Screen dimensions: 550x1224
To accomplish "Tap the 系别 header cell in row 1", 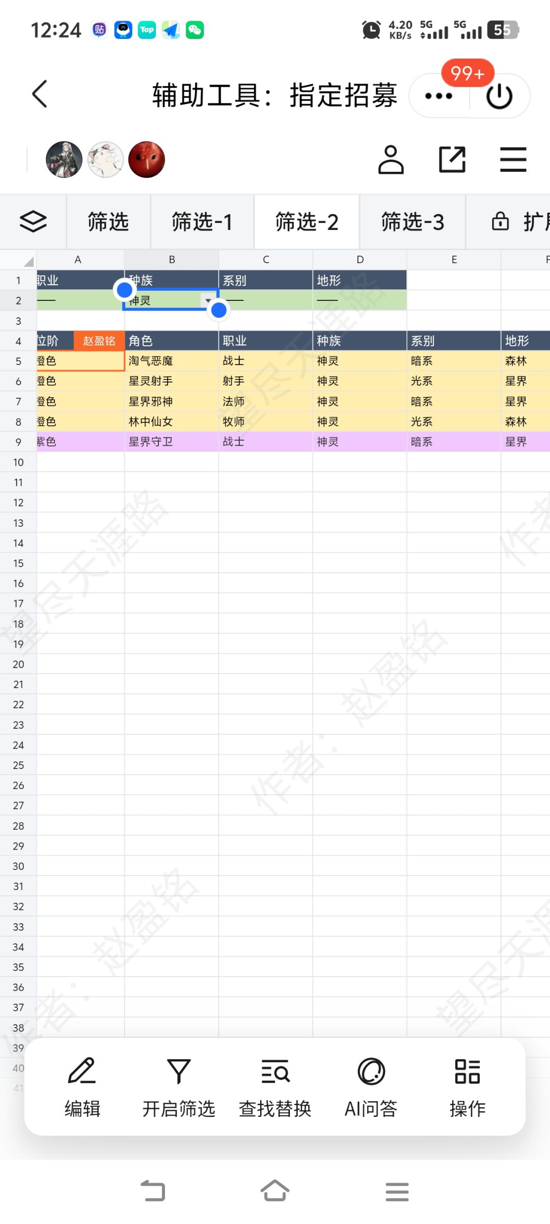I will pyautogui.click(x=266, y=280).
